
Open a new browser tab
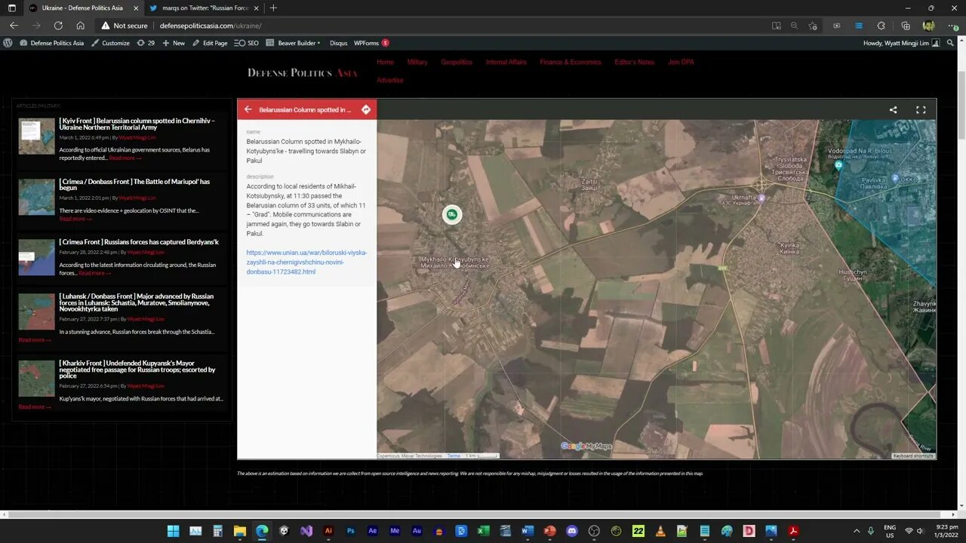[273, 8]
